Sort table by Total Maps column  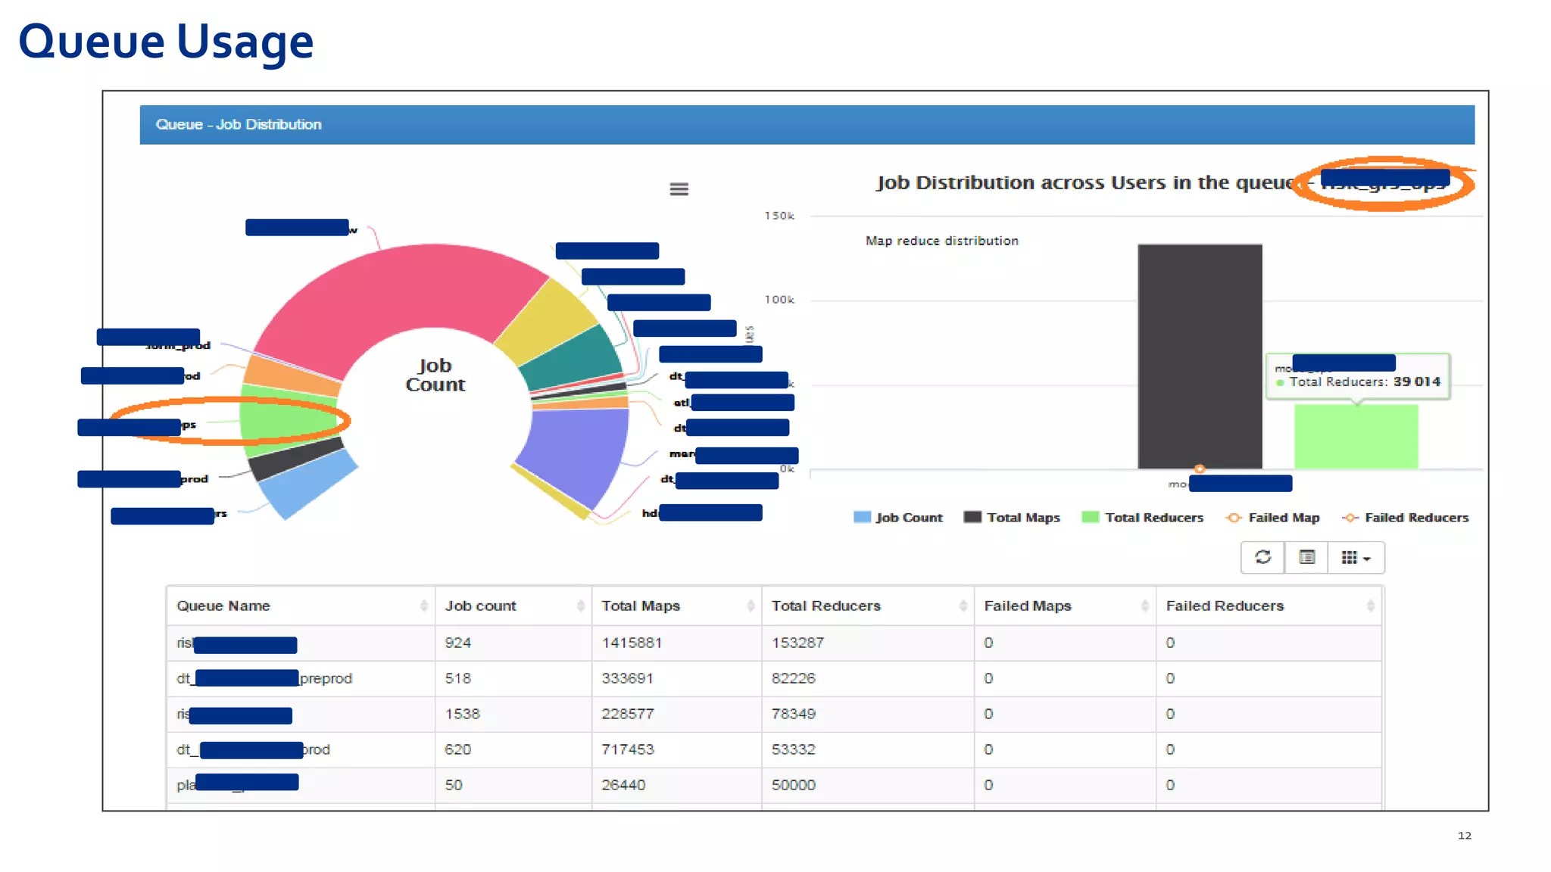point(641,606)
